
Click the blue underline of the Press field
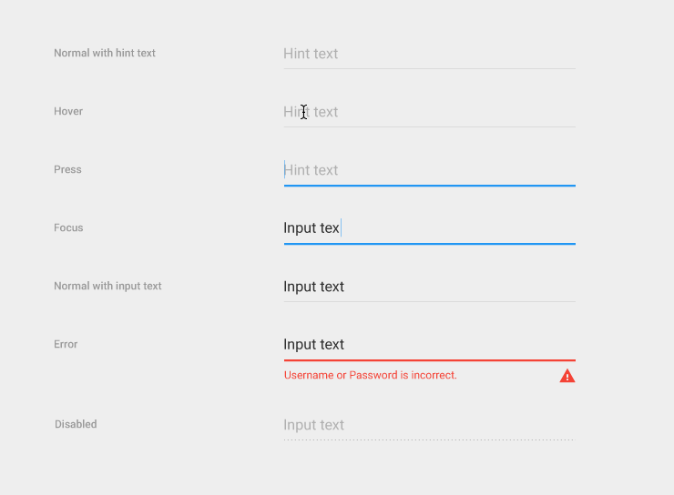pos(429,186)
